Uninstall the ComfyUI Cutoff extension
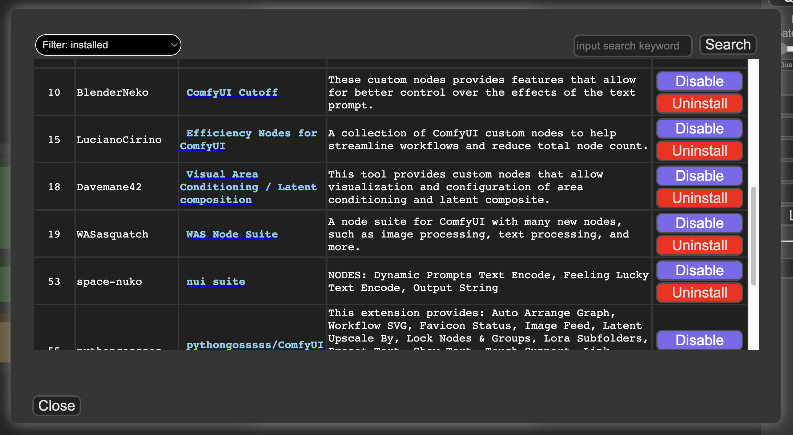Screen dimensions: 793x435 (699, 104)
